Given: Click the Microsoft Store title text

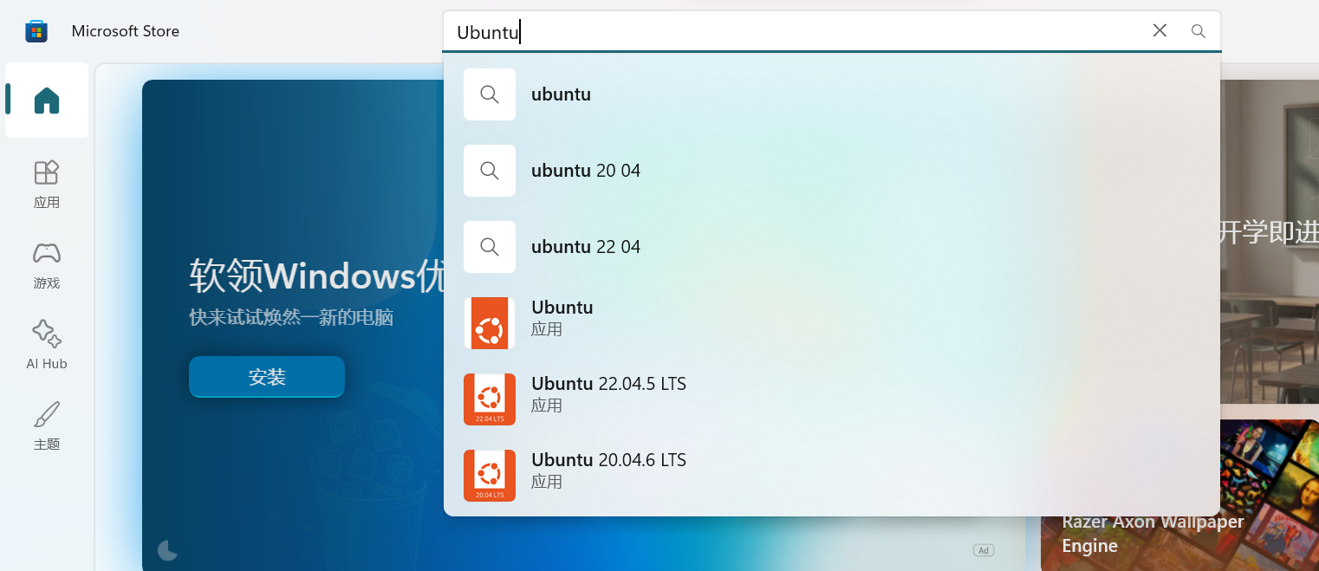Looking at the screenshot, I should pos(126,31).
